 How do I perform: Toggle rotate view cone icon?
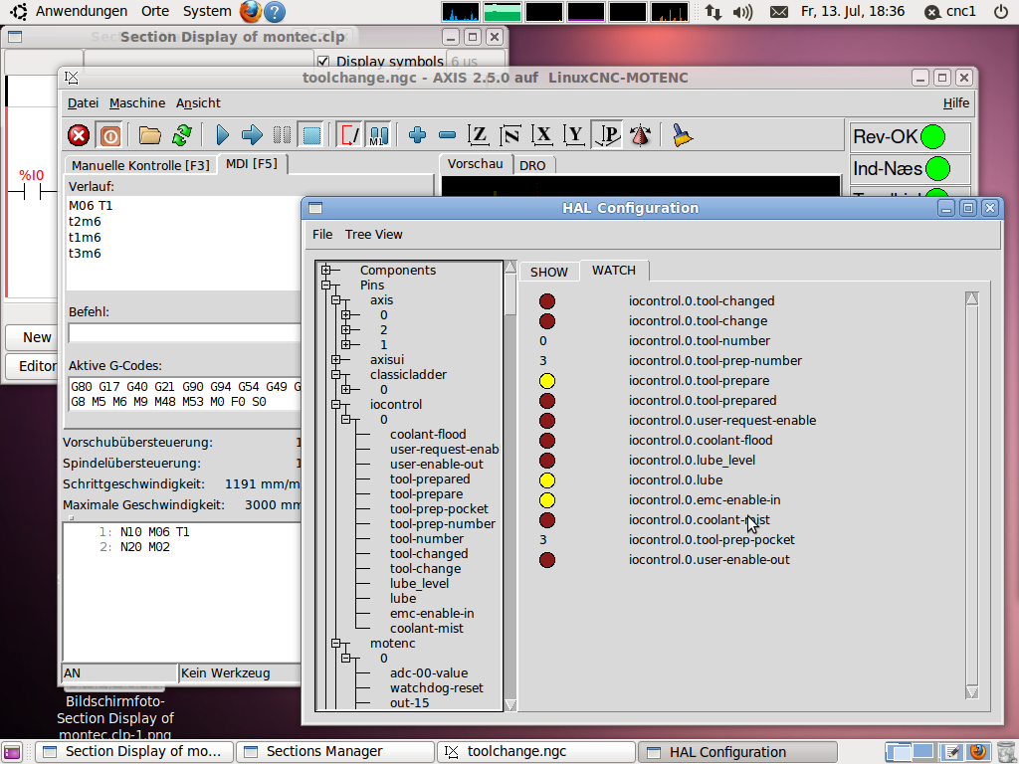coord(640,135)
